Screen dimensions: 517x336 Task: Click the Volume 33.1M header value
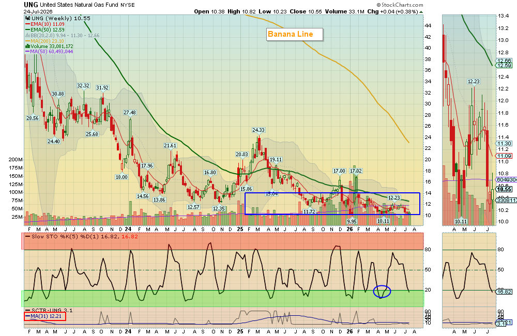(344, 11)
